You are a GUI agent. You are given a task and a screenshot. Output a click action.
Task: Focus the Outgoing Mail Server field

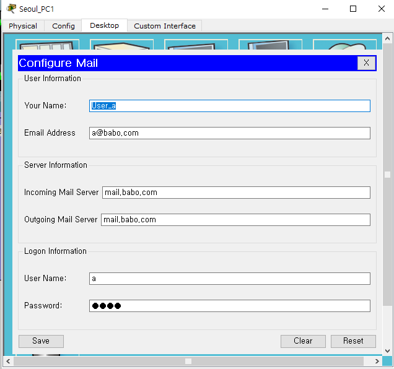click(x=235, y=220)
